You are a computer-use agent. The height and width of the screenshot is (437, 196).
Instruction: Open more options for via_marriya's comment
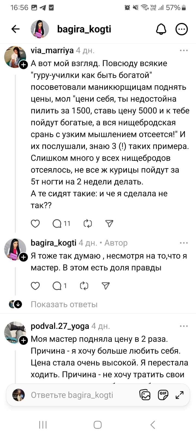(184, 51)
